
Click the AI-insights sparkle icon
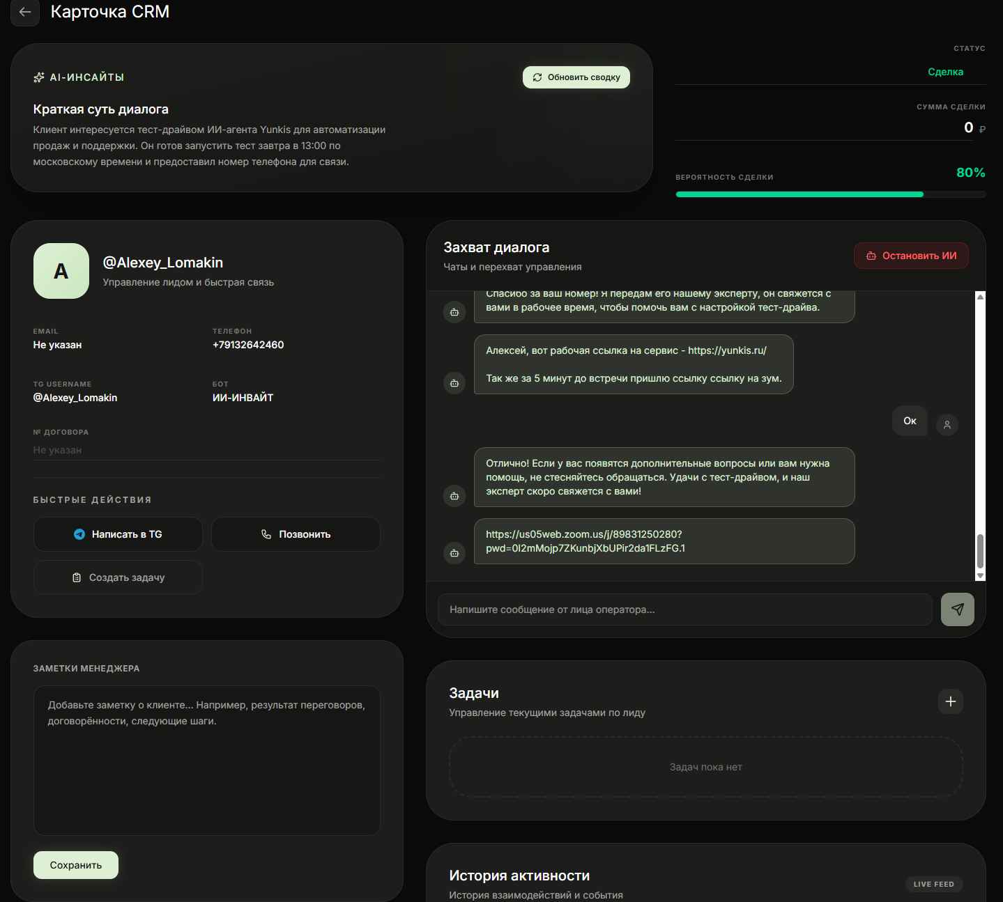(39, 77)
